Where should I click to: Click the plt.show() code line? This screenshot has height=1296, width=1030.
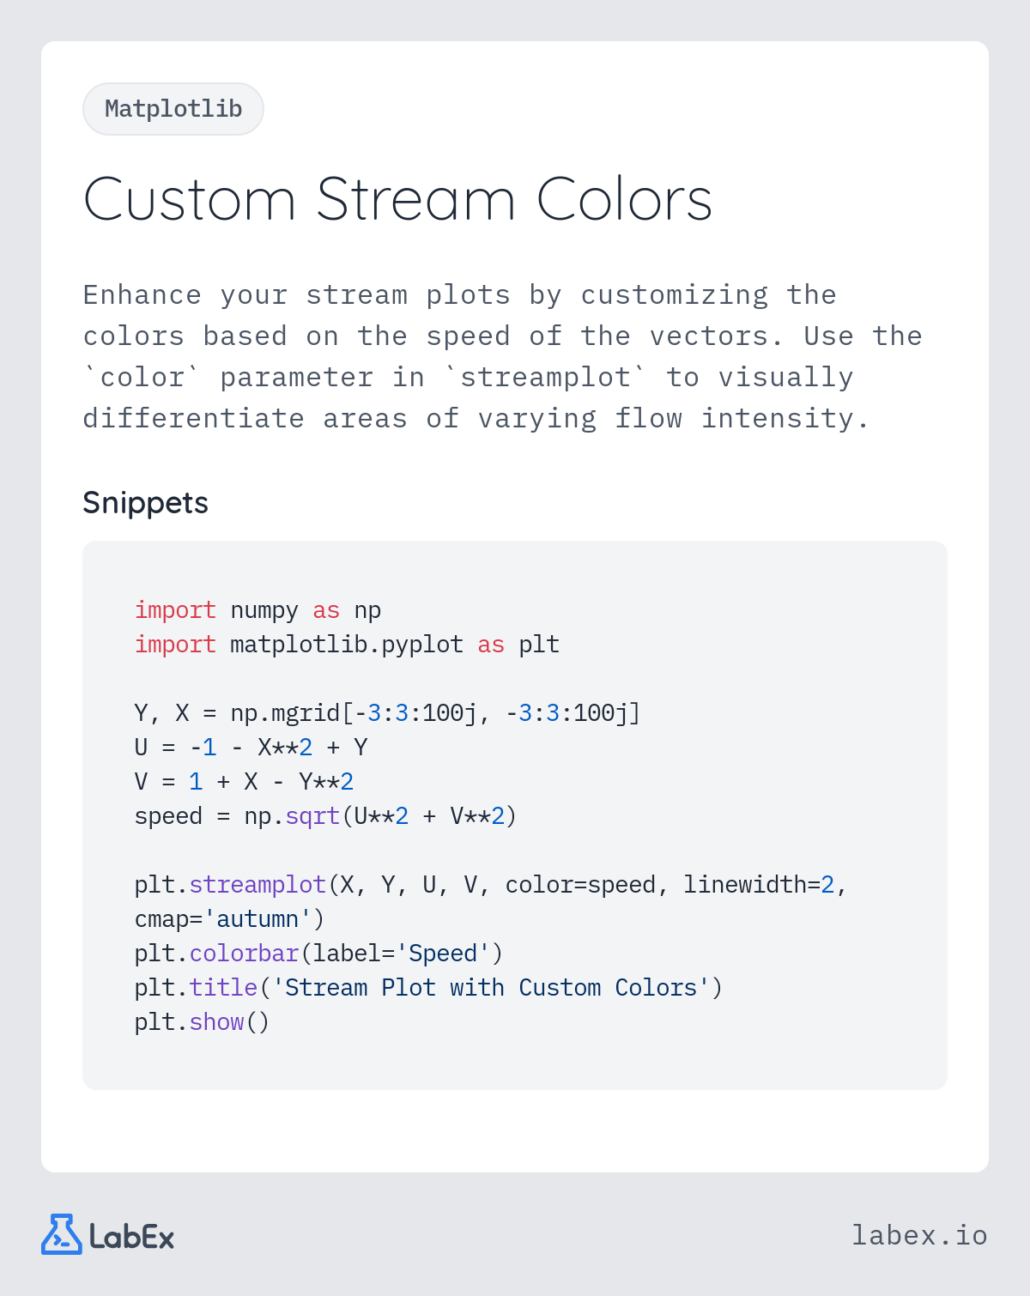(202, 1022)
